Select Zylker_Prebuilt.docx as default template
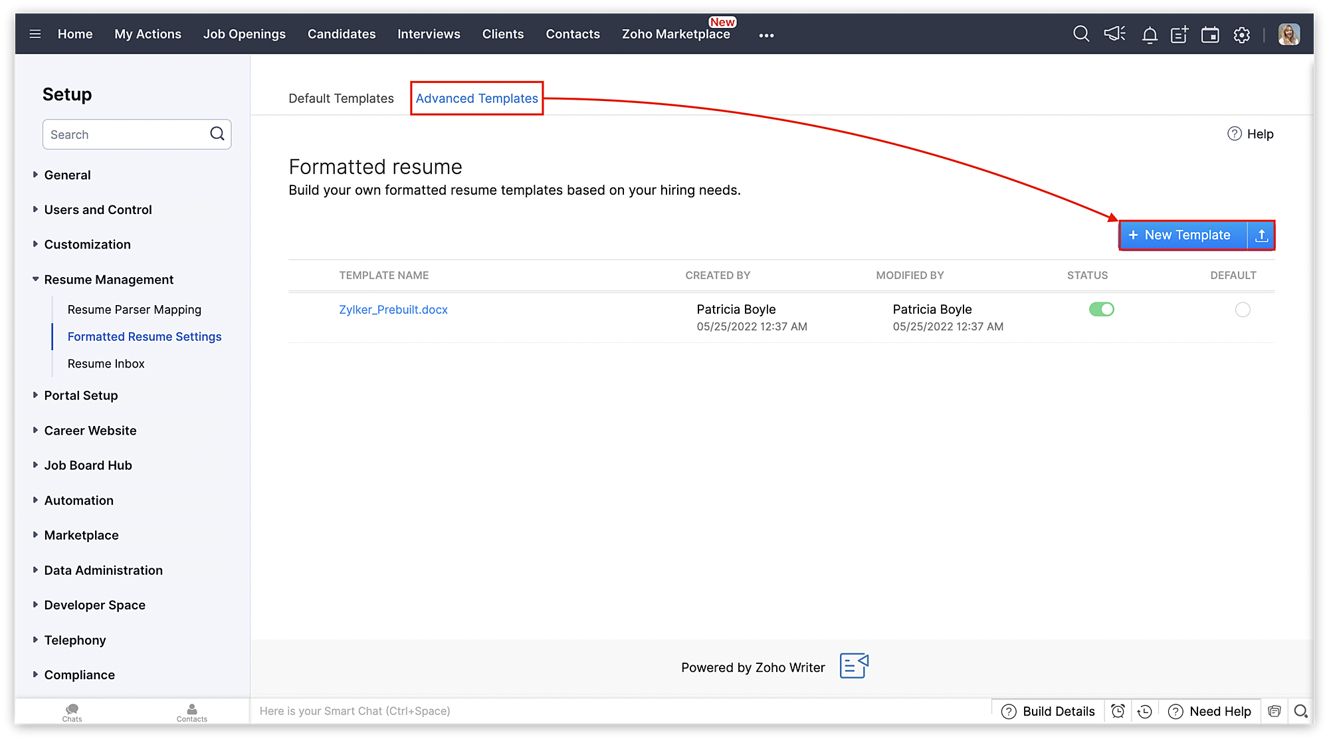The image size is (1329, 741). coord(1243,310)
